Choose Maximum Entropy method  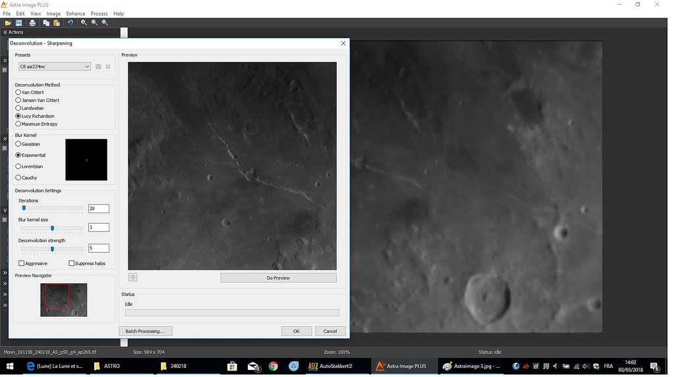point(37,124)
